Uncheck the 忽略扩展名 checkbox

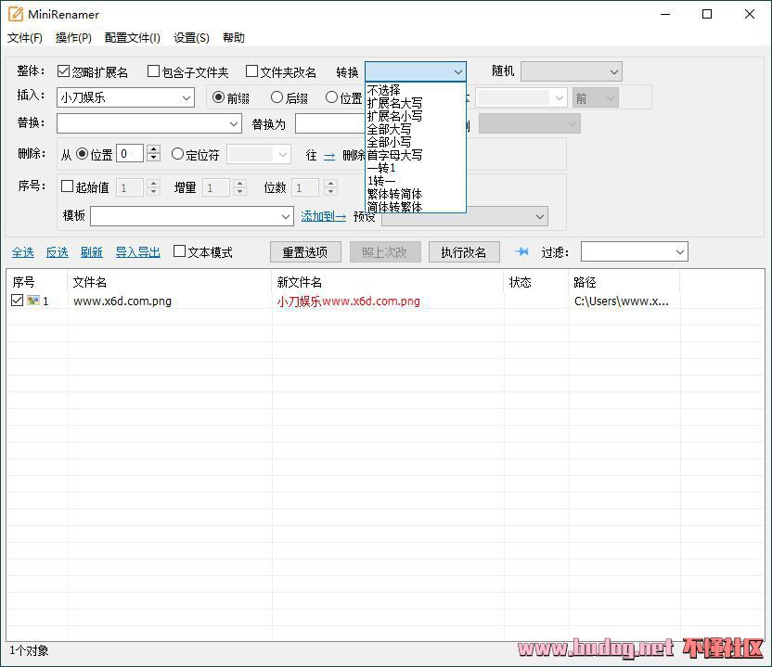click(63, 71)
